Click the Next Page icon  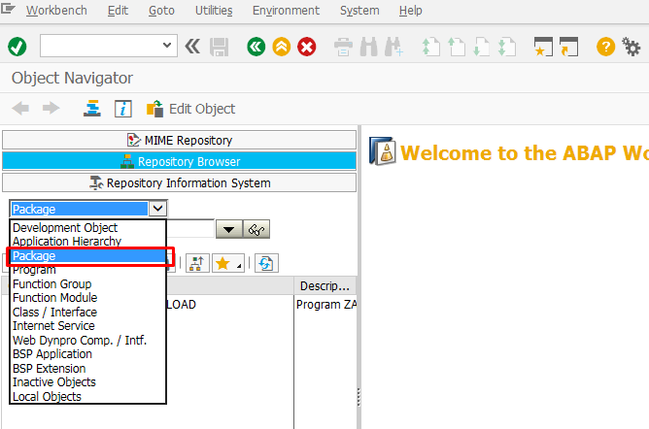481,47
